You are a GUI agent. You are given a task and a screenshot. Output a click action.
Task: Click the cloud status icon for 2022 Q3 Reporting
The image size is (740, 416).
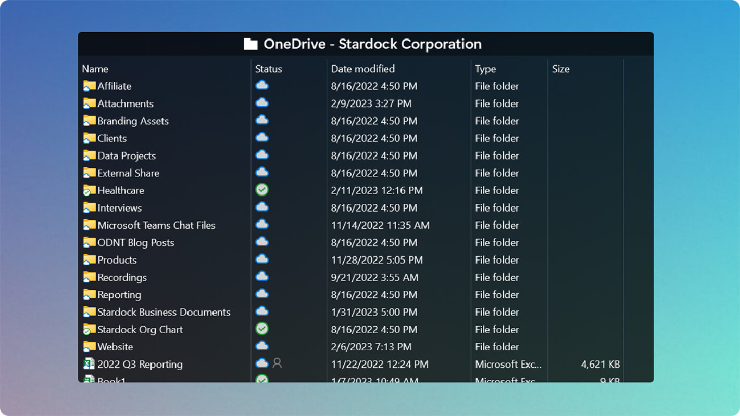pos(262,363)
